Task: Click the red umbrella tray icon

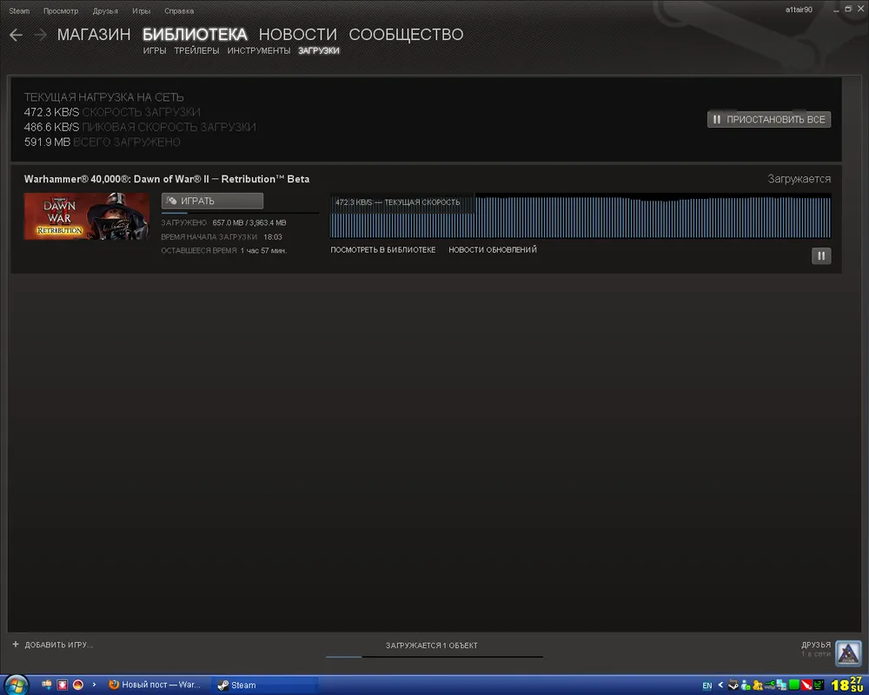Action: click(806, 685)
